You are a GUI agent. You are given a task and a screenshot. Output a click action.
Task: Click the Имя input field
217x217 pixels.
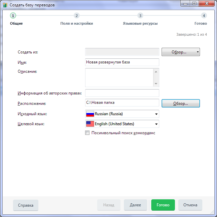coord(122,62)
